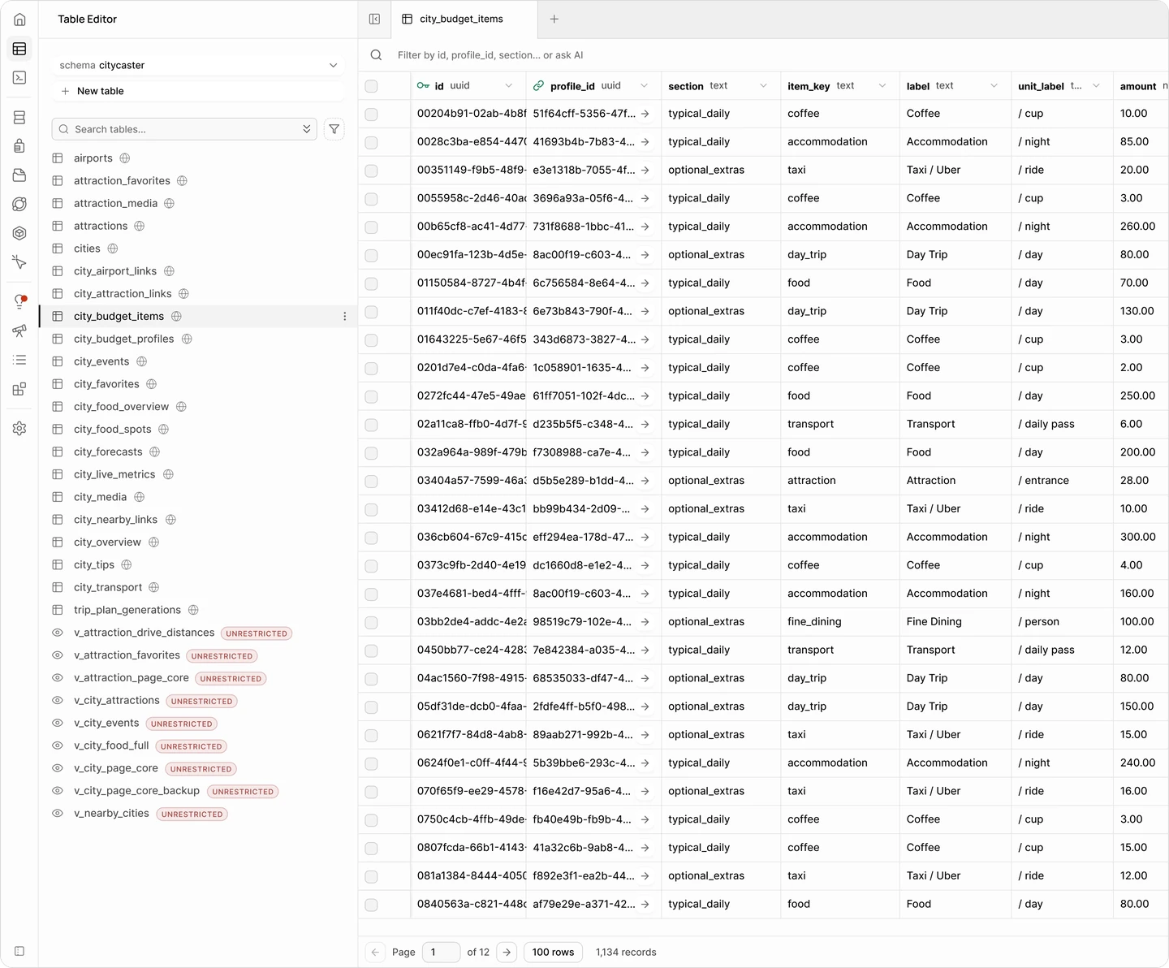This screenshot has height=968, width=1169.
Task: Open Authentication via the lock icon
Action: coord(19,146)
